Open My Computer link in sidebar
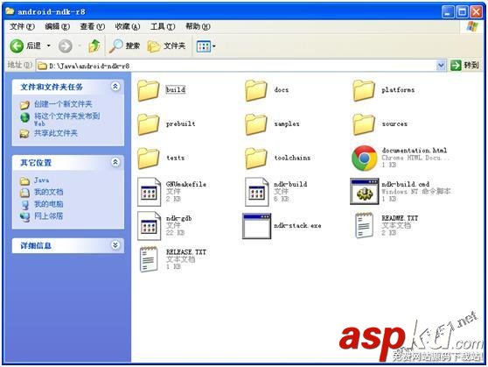Viewport: 488px width, 367px height. (x=48, y=204)
